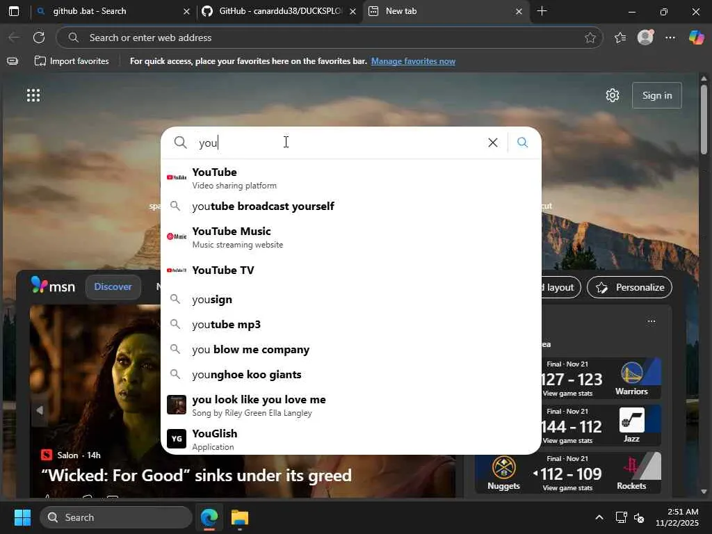712x534 pixels.
Task: Open page settings gear icon
Action: click(x=612, y=95)
